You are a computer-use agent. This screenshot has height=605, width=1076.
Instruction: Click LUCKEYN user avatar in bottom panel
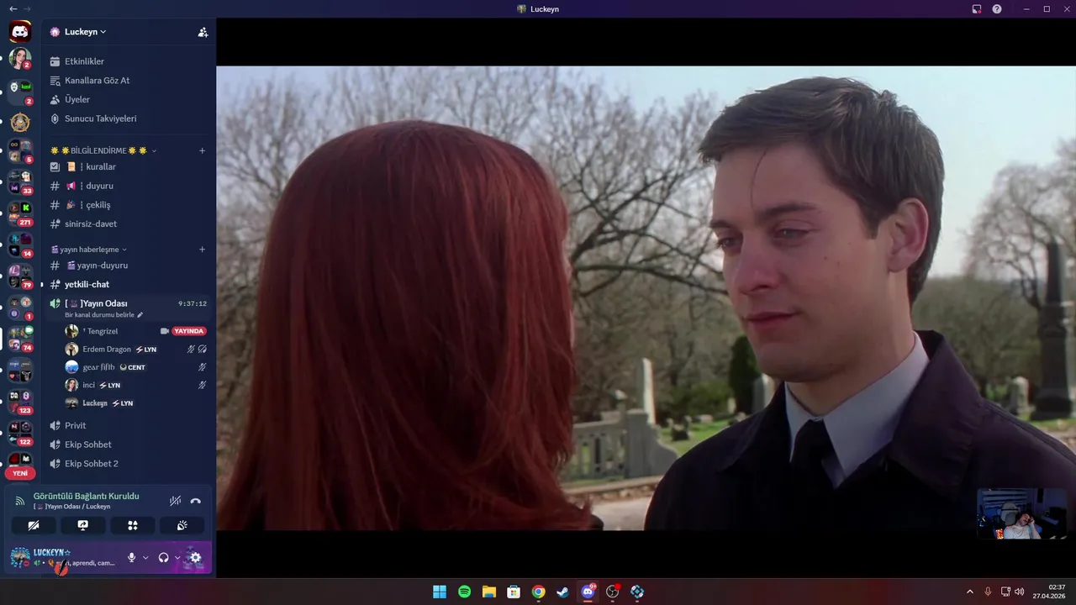click(20, 557)
